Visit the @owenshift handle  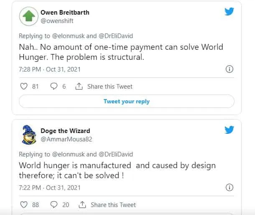(x=57, y=21)
